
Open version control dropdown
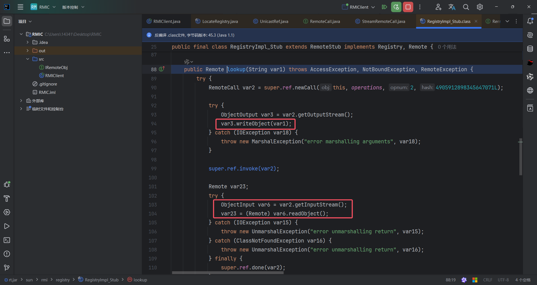click(x=73, y=7)
